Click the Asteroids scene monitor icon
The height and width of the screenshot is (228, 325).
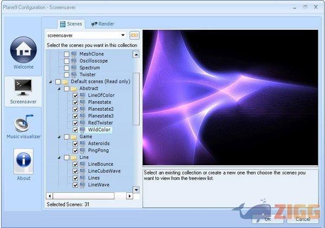[83, 144]
